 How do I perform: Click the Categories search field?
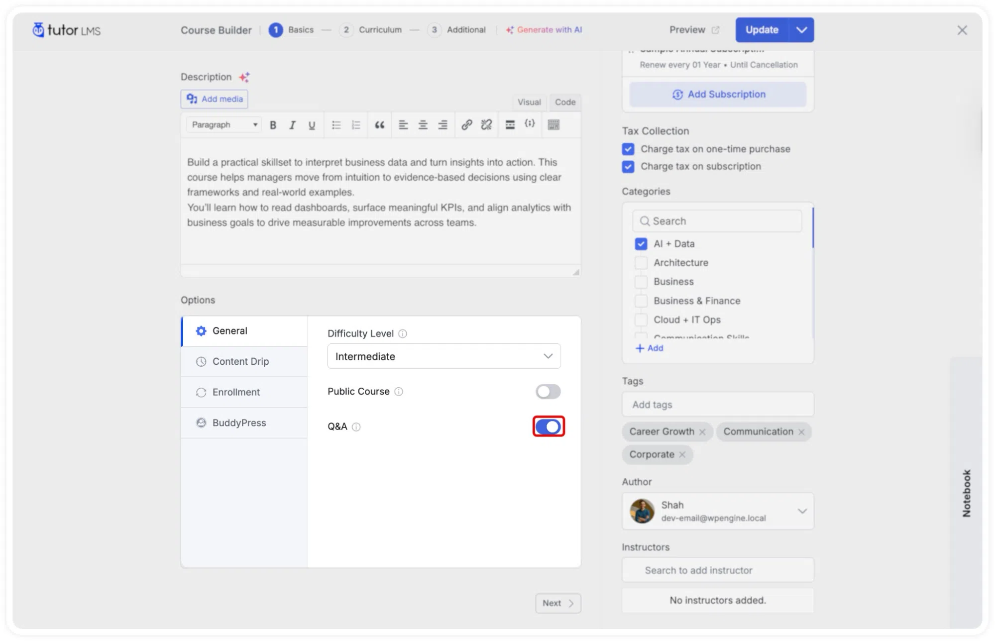pyautogui.click(x=717, y=221)
